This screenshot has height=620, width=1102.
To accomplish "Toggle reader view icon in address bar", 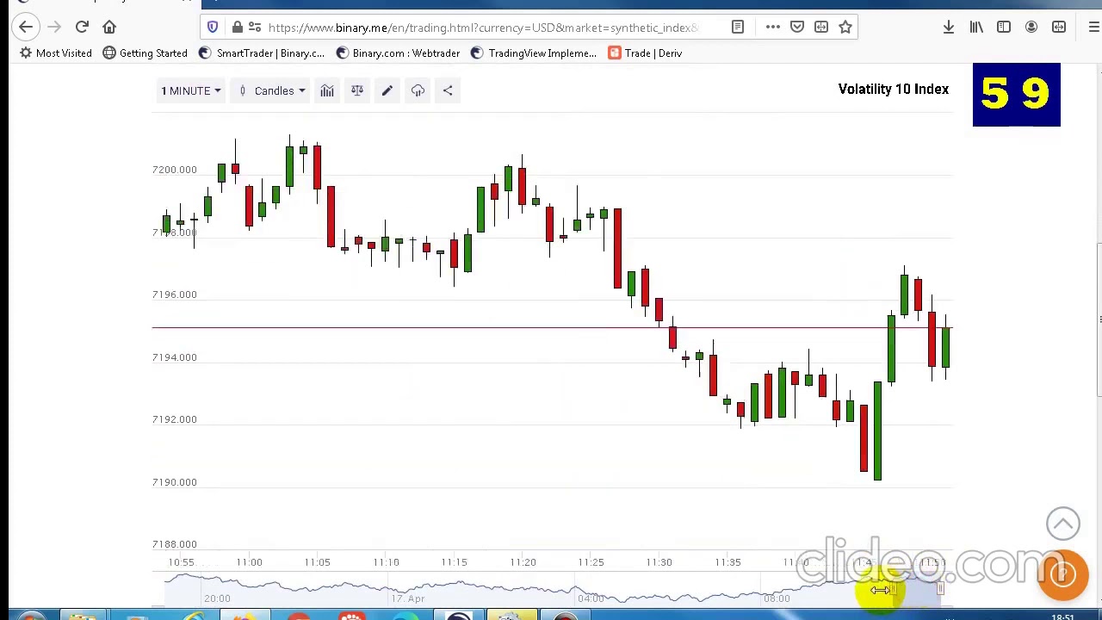I will [738, 28].
